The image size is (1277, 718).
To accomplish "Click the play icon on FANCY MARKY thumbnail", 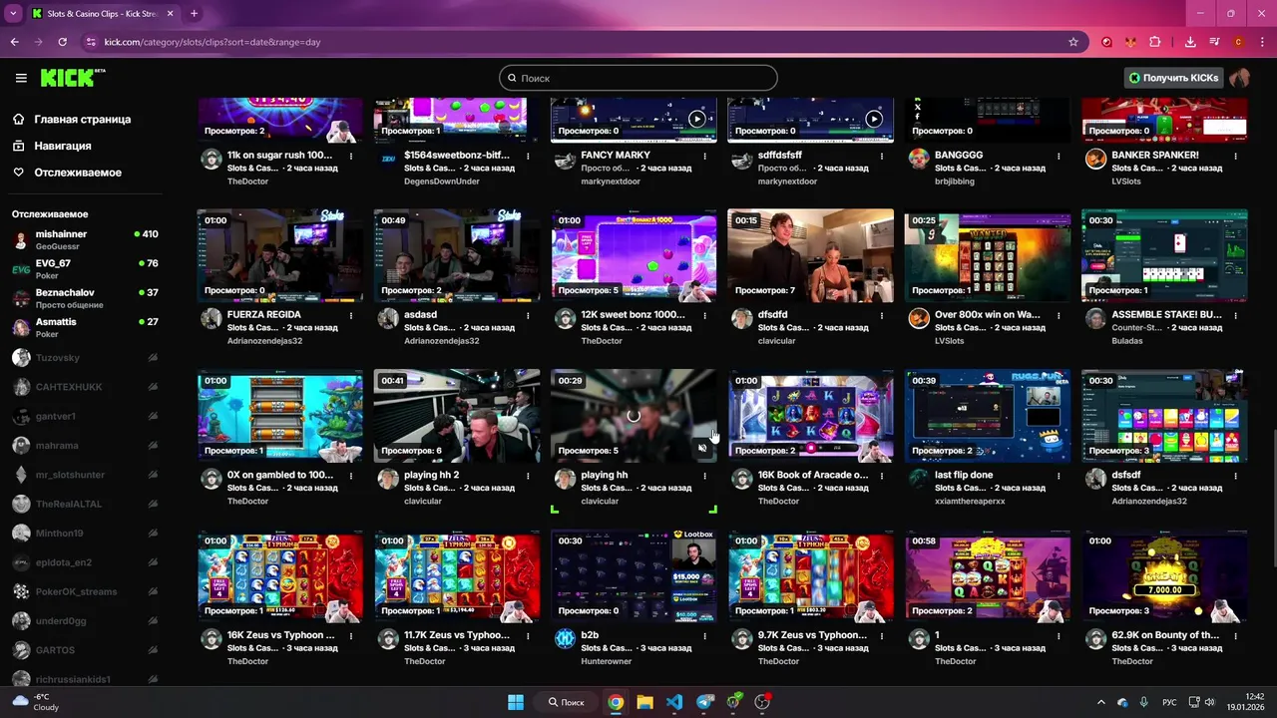I will click(x=696, y=119).
